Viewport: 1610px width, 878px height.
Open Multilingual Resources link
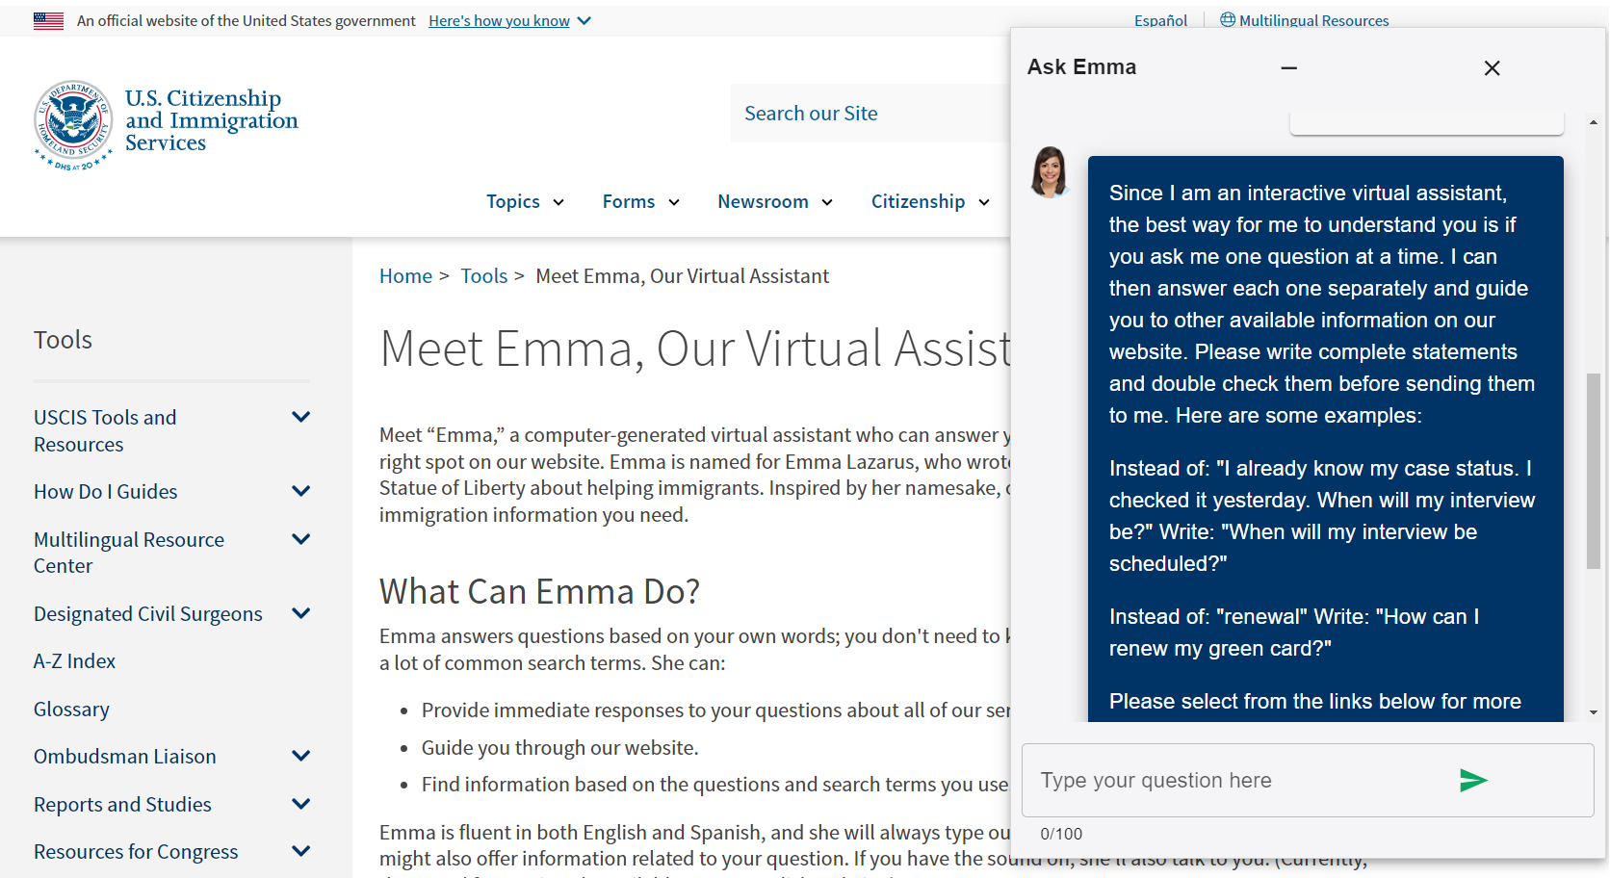1313,20
